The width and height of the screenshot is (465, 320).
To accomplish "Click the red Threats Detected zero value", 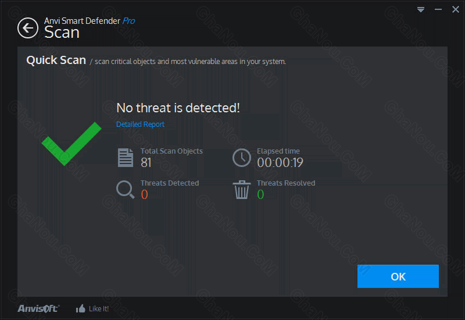I will click(x=144, y=195).
